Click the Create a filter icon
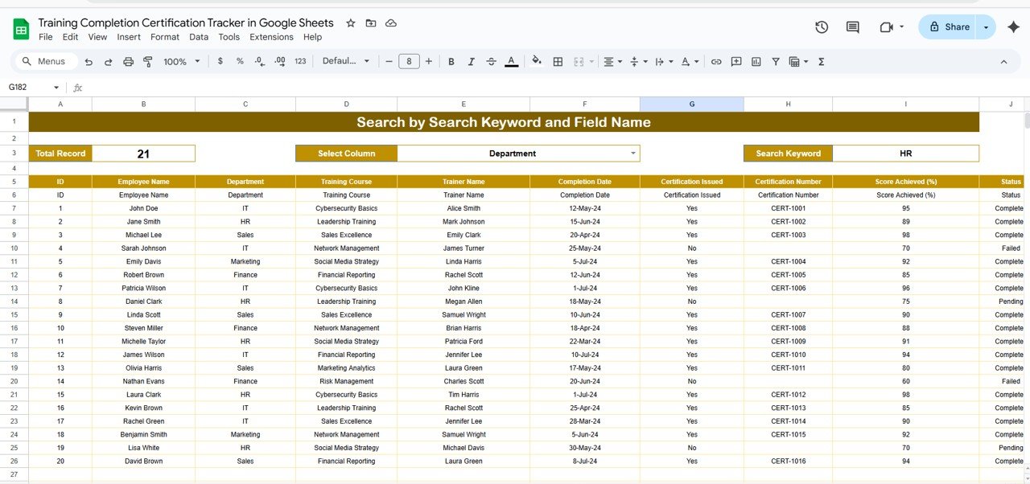The height and width of the screenshot is (484, 1030). [776, 61]
